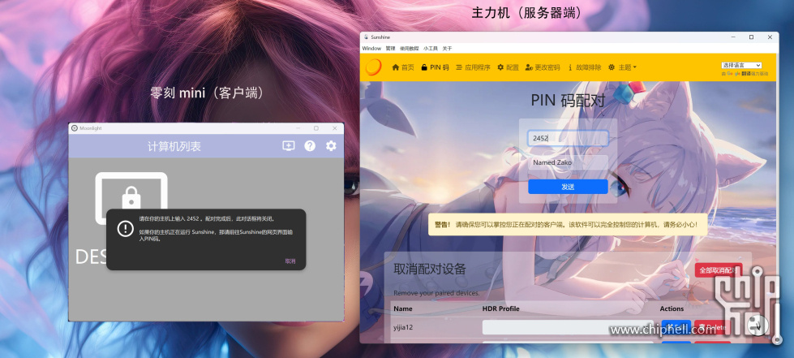
Task: Open 更改密码 change password page
Action: coord(543,67)
